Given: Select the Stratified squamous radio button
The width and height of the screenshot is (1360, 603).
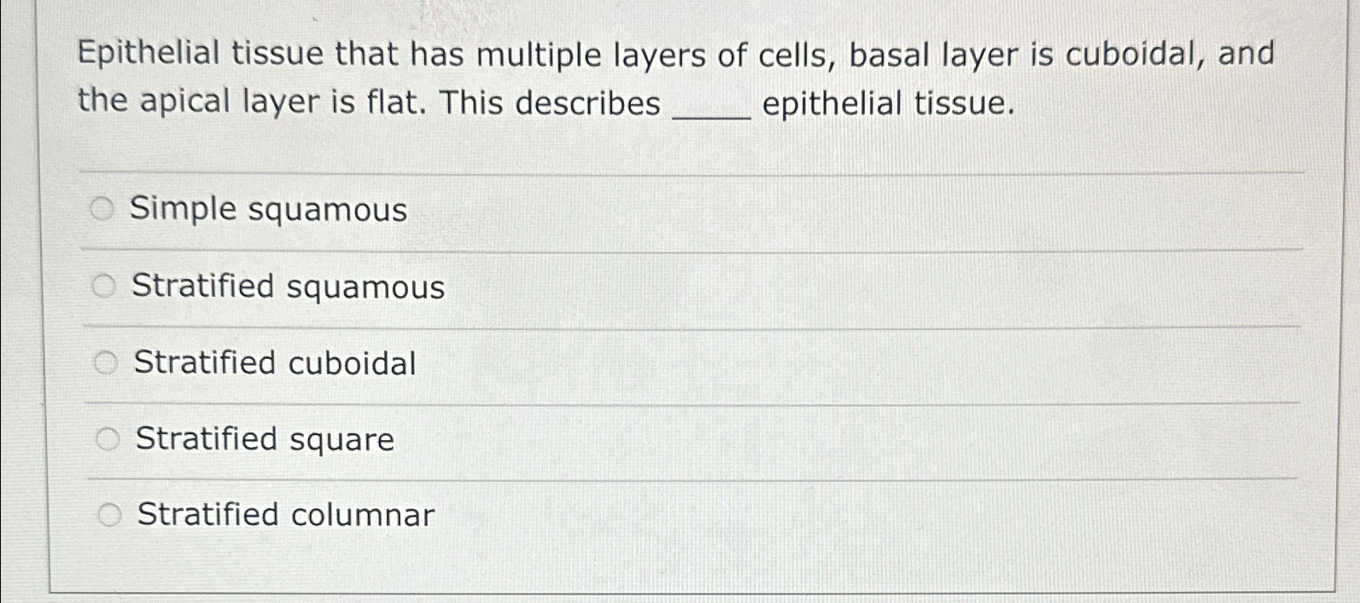Looking at the screenshot, I should pos(104,284).
